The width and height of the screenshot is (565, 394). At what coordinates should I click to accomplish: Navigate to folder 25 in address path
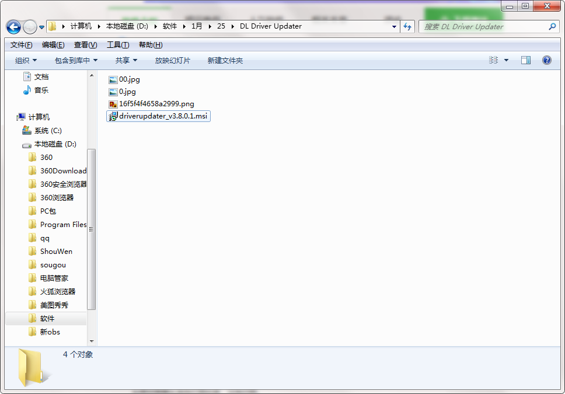pyautogui.click(x=221, y=26)
